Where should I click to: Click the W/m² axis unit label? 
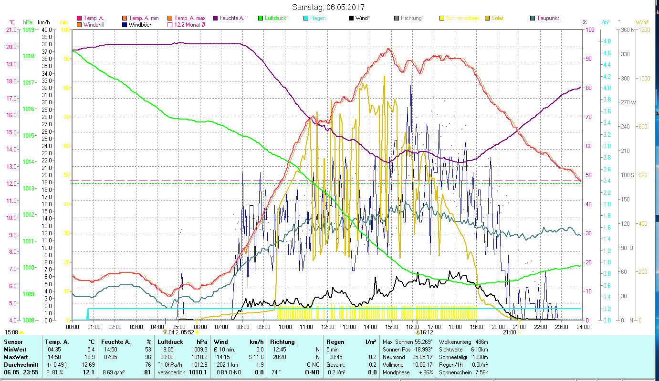click(641, 22)
